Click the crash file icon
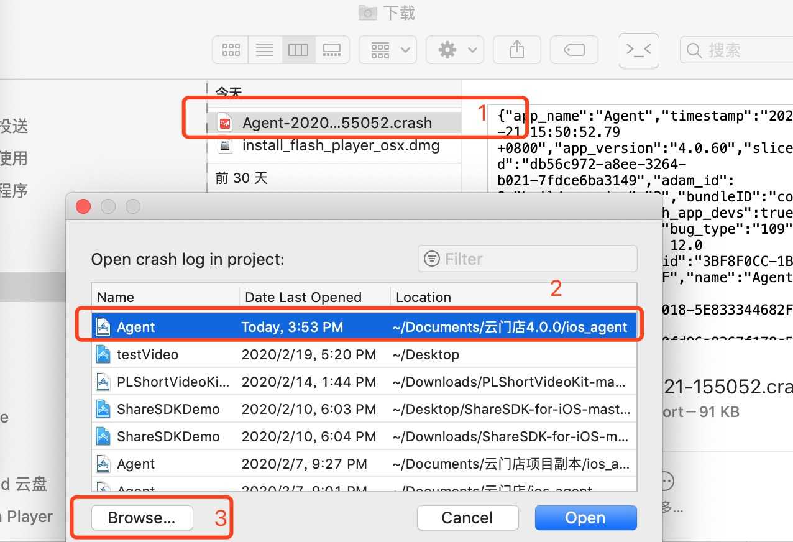The width and height of the screenshot is (793, 542). (x=224, y=123)
